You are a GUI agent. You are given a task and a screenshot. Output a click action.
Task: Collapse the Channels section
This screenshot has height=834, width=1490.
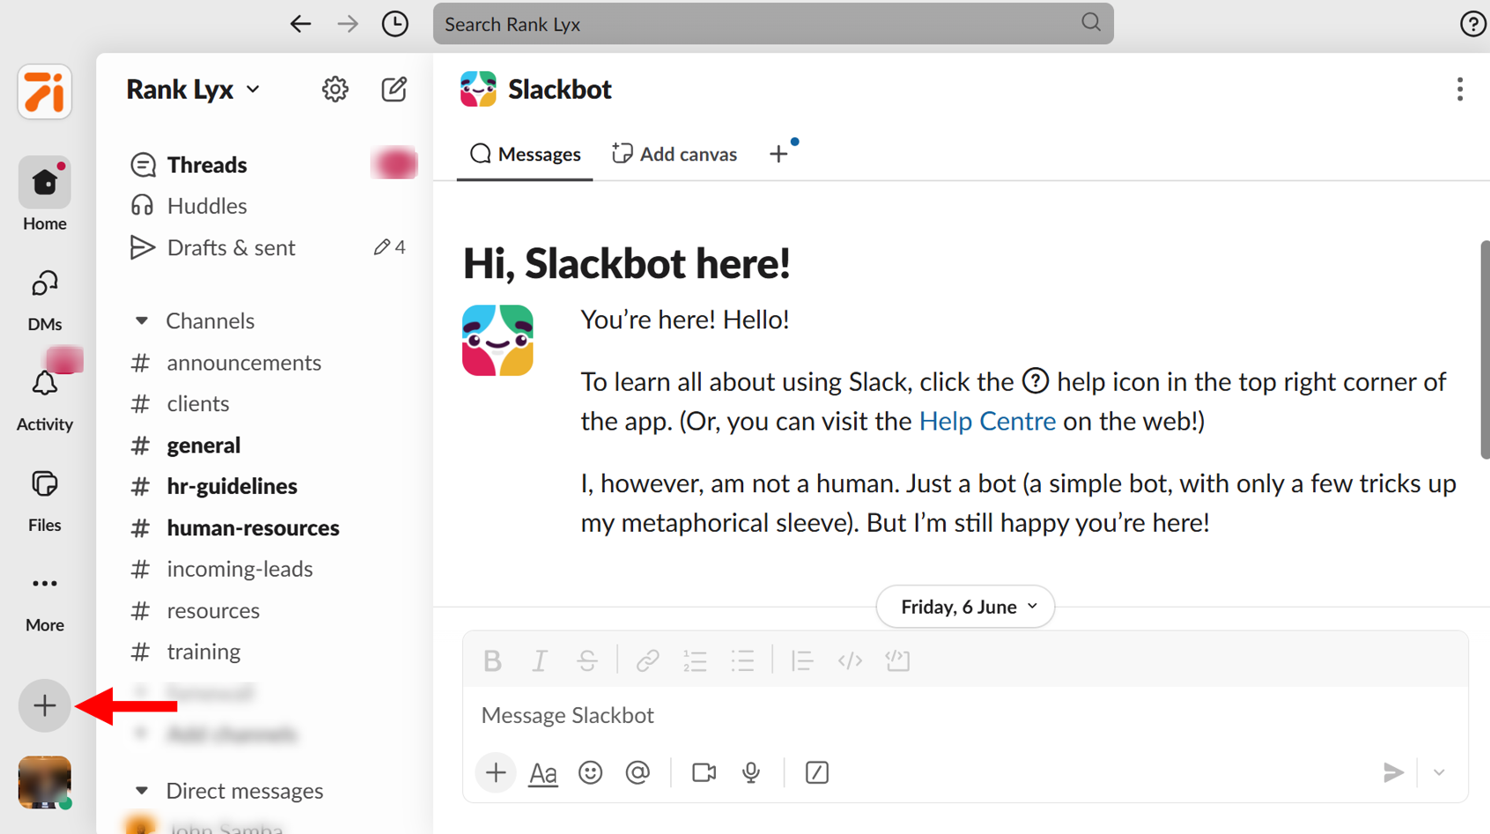pos(143,320)
